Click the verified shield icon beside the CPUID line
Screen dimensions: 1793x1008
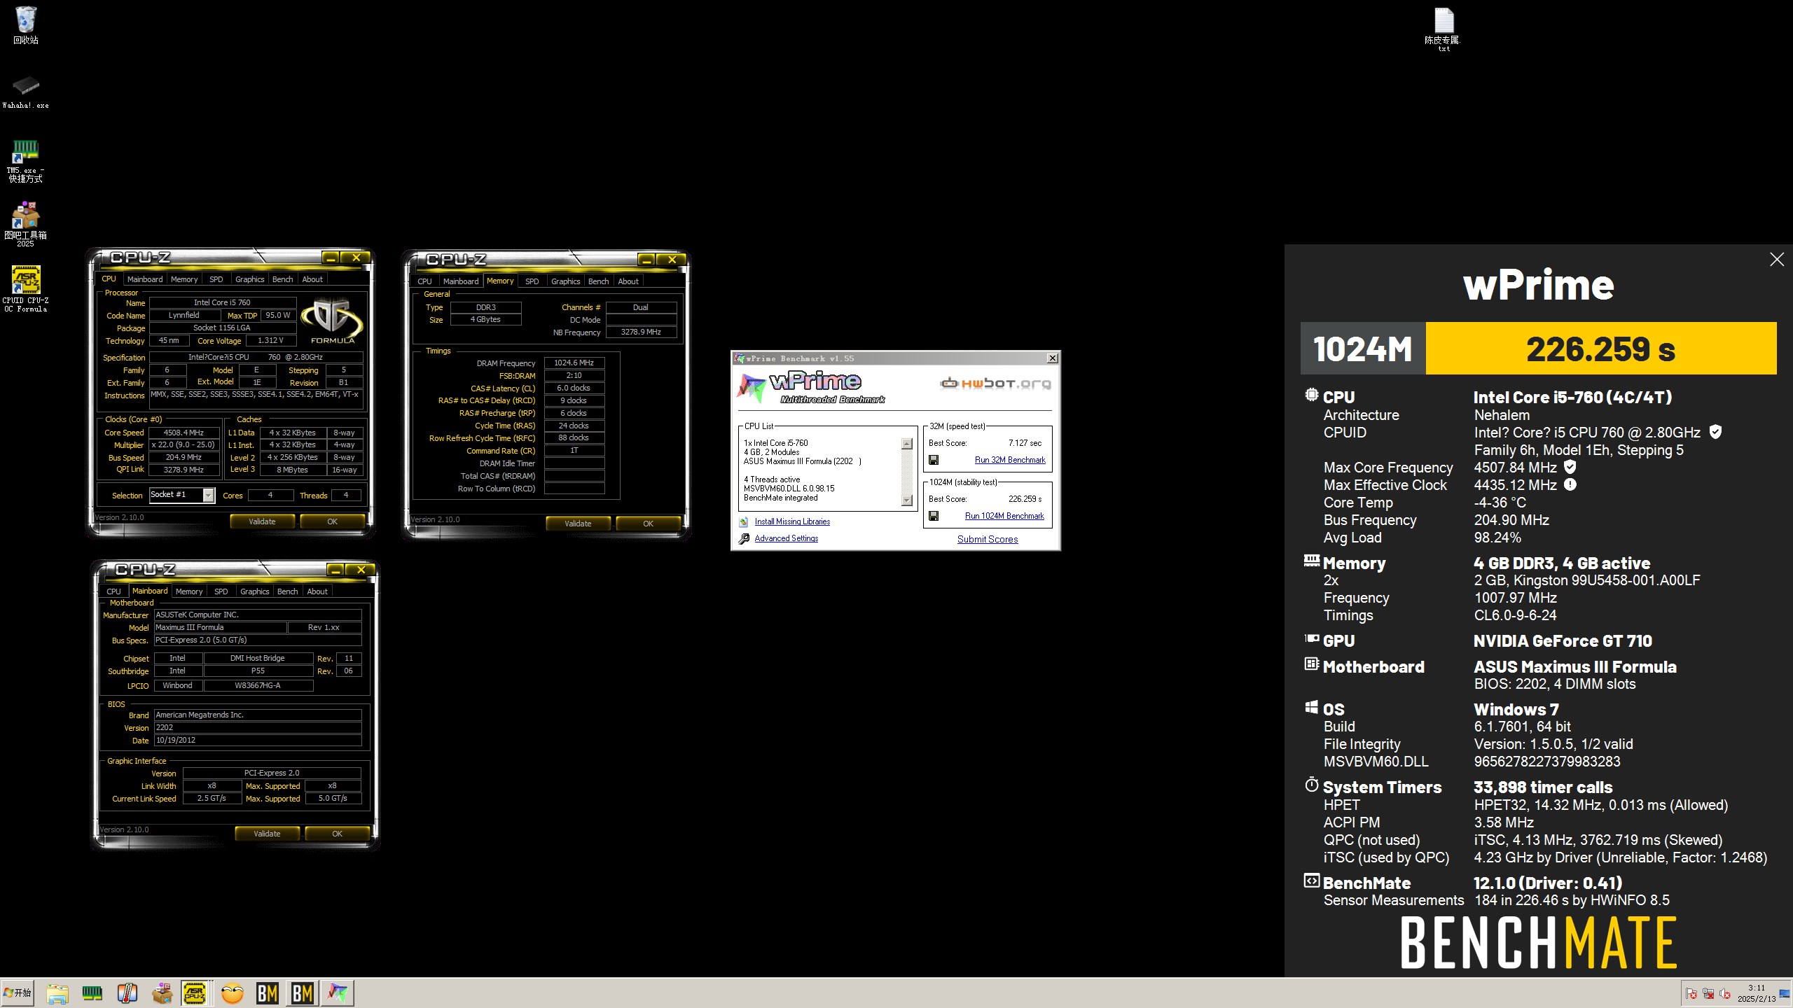click(1715, 432)
